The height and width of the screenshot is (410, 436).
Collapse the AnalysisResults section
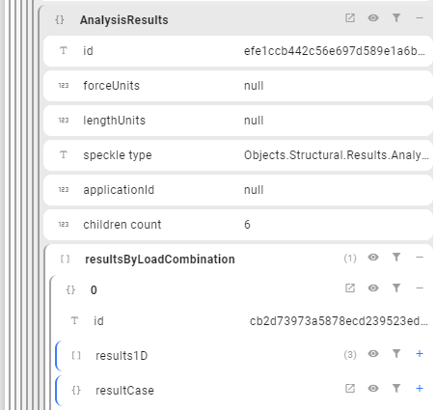point(420,18)
